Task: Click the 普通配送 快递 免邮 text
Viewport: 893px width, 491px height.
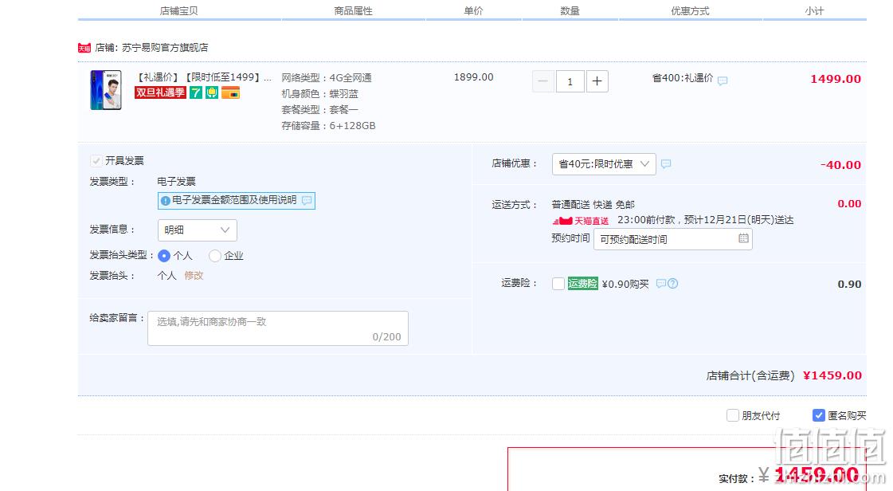Action: coord(593,205)
